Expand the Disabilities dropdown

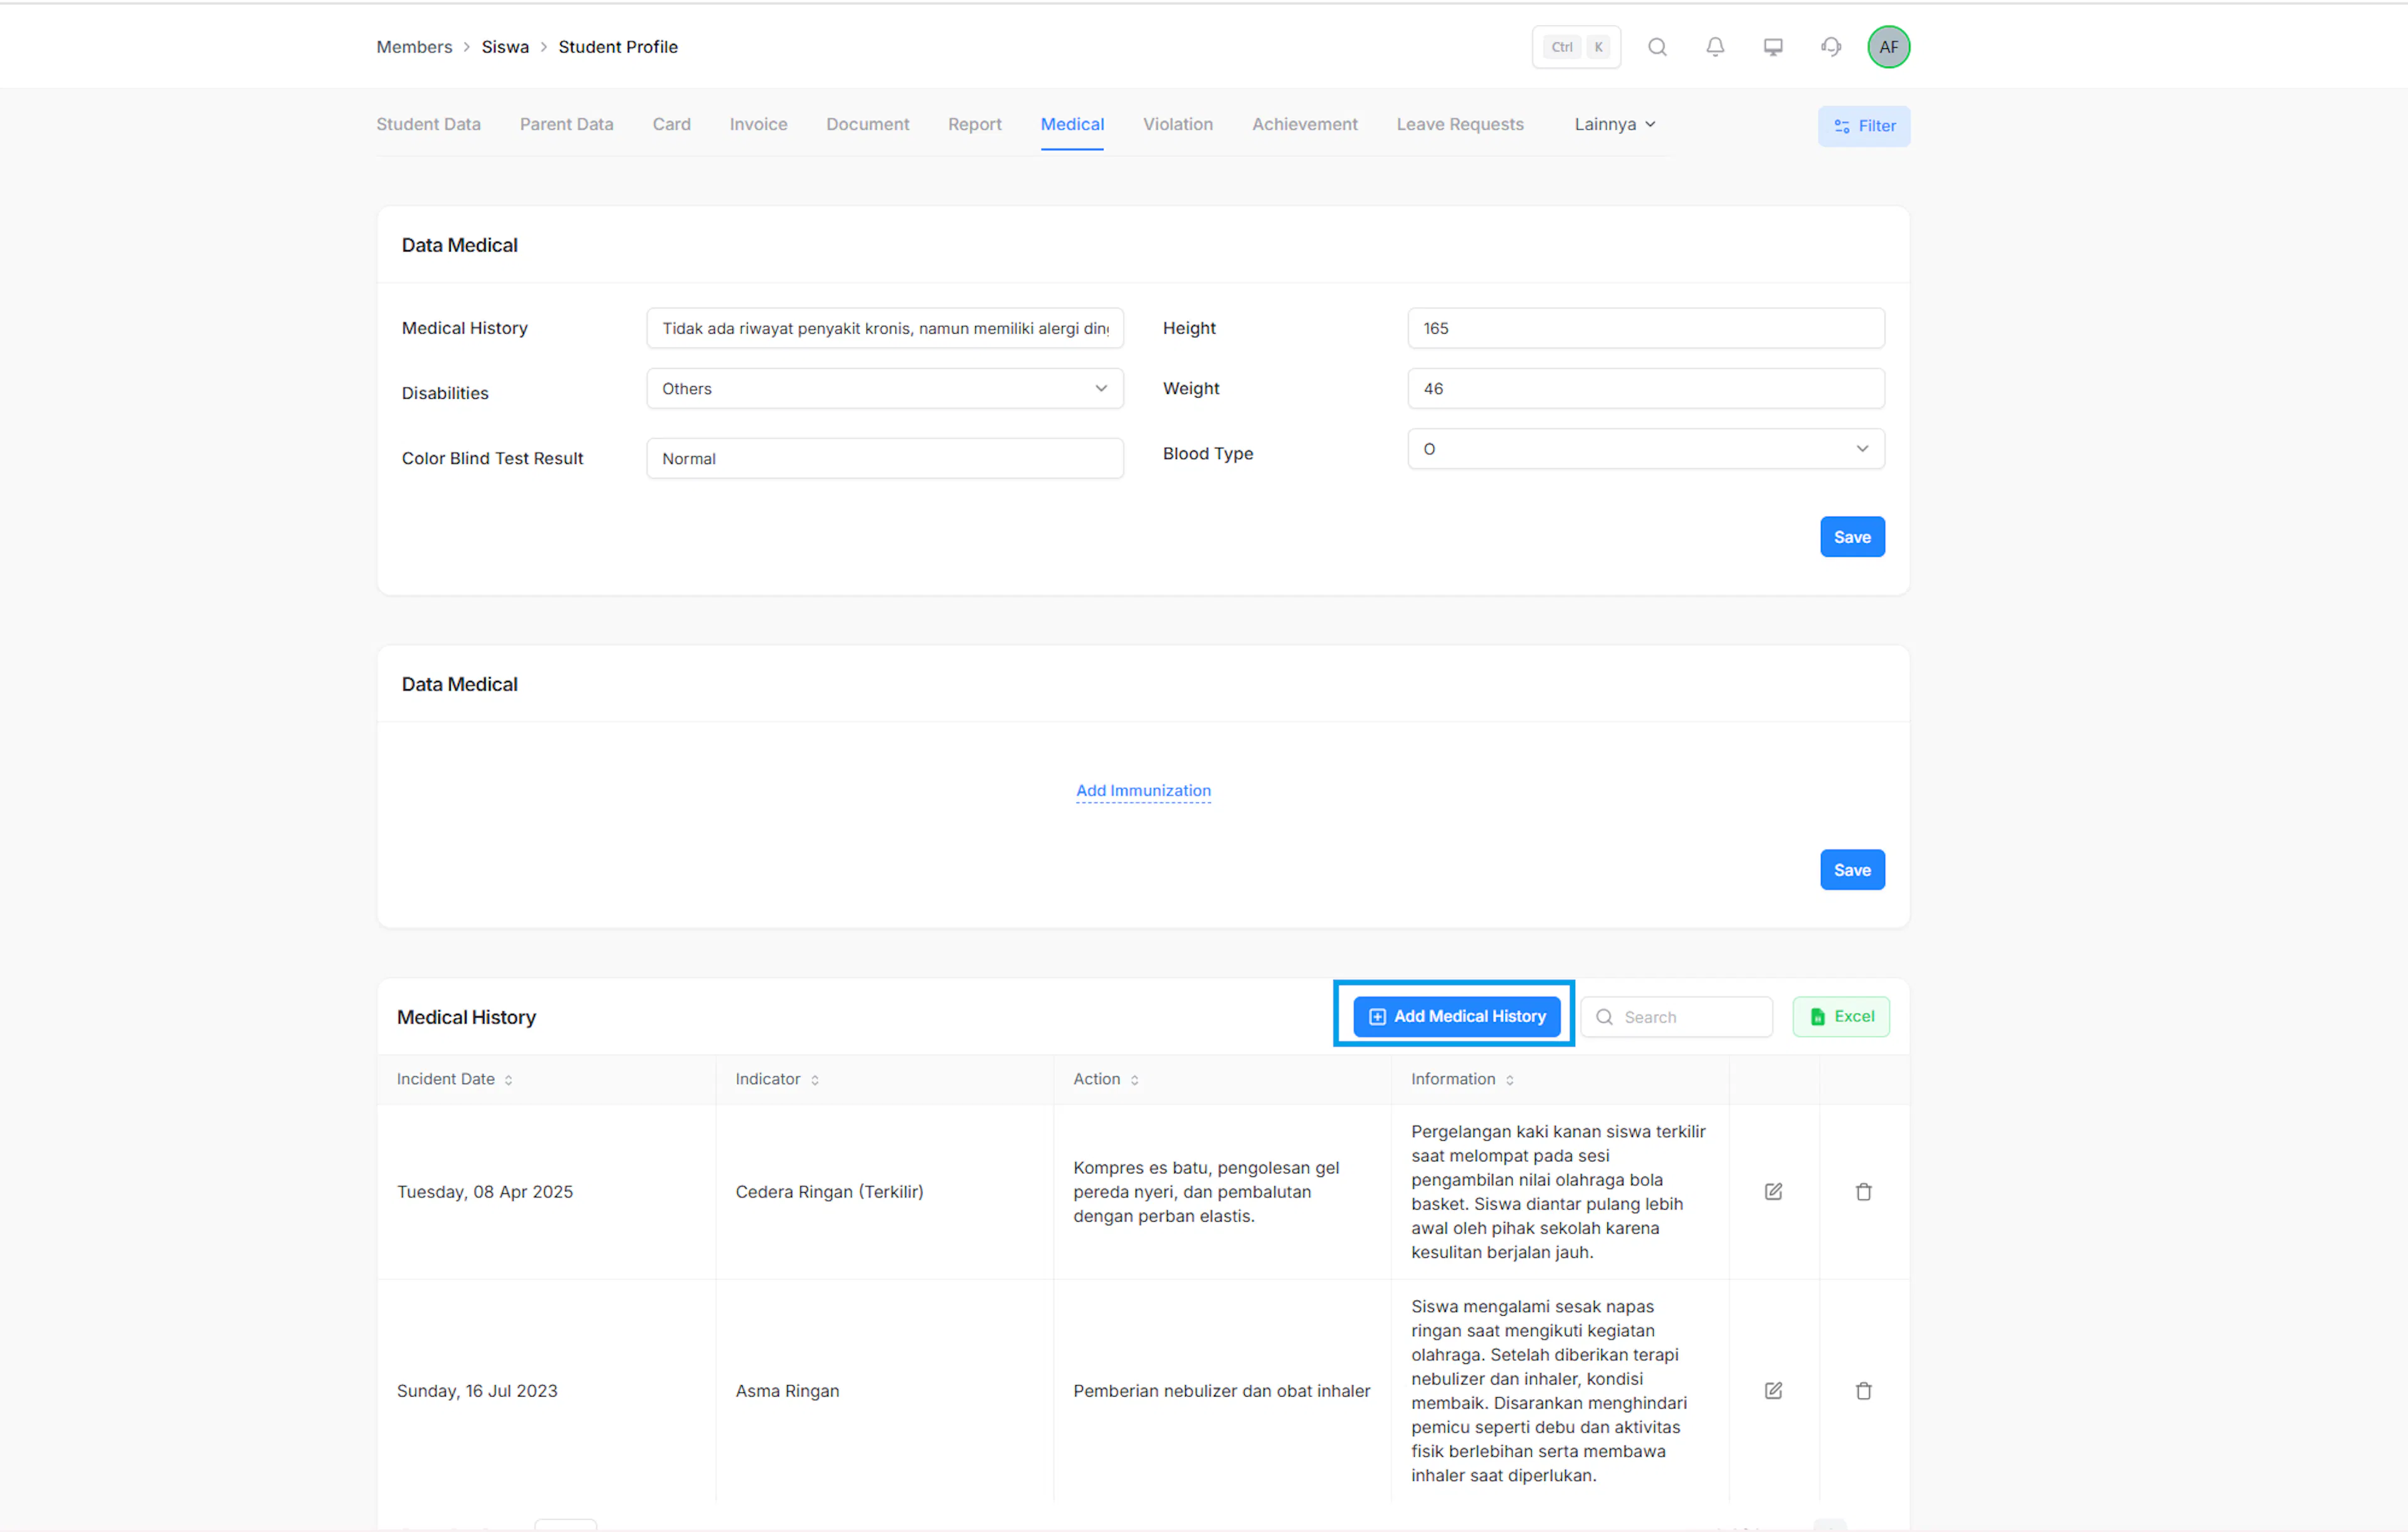click(884, 388)
